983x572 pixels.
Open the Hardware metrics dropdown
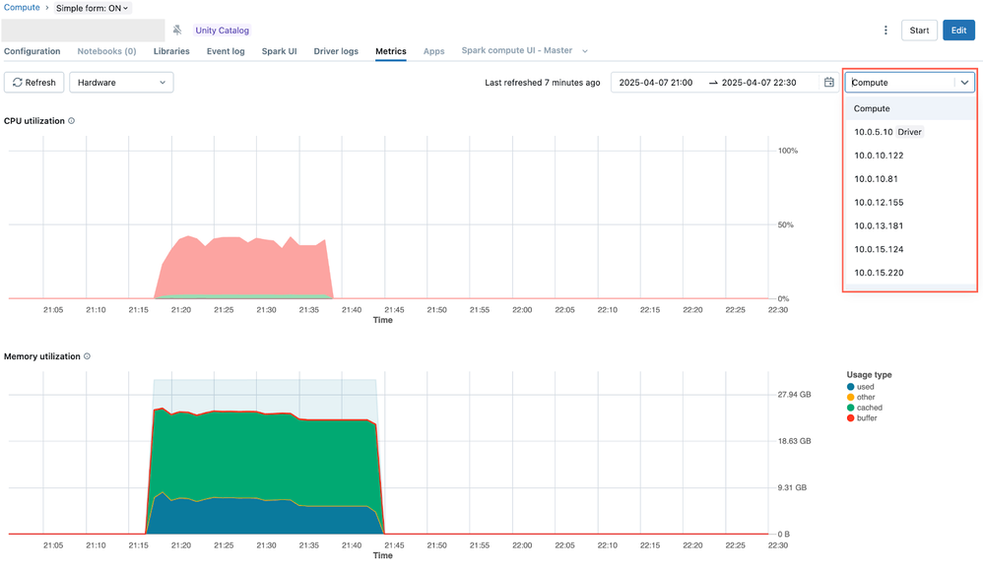121,83
